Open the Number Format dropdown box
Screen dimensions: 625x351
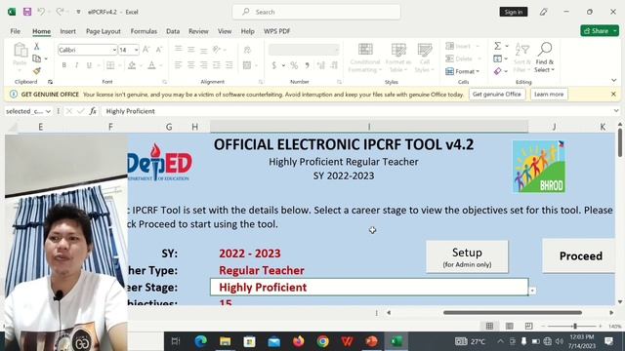[x=304, y=50]
